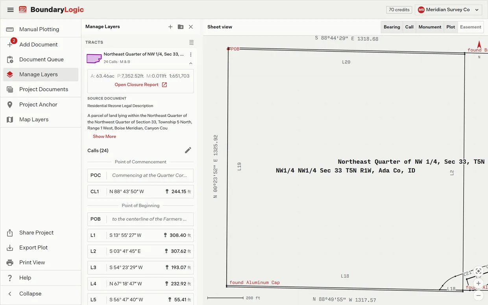Click Export Plot

(x=41, y=248)
